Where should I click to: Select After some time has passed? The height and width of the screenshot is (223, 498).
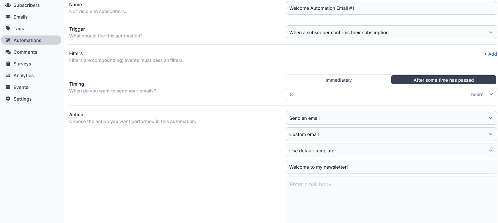(444, 80)
